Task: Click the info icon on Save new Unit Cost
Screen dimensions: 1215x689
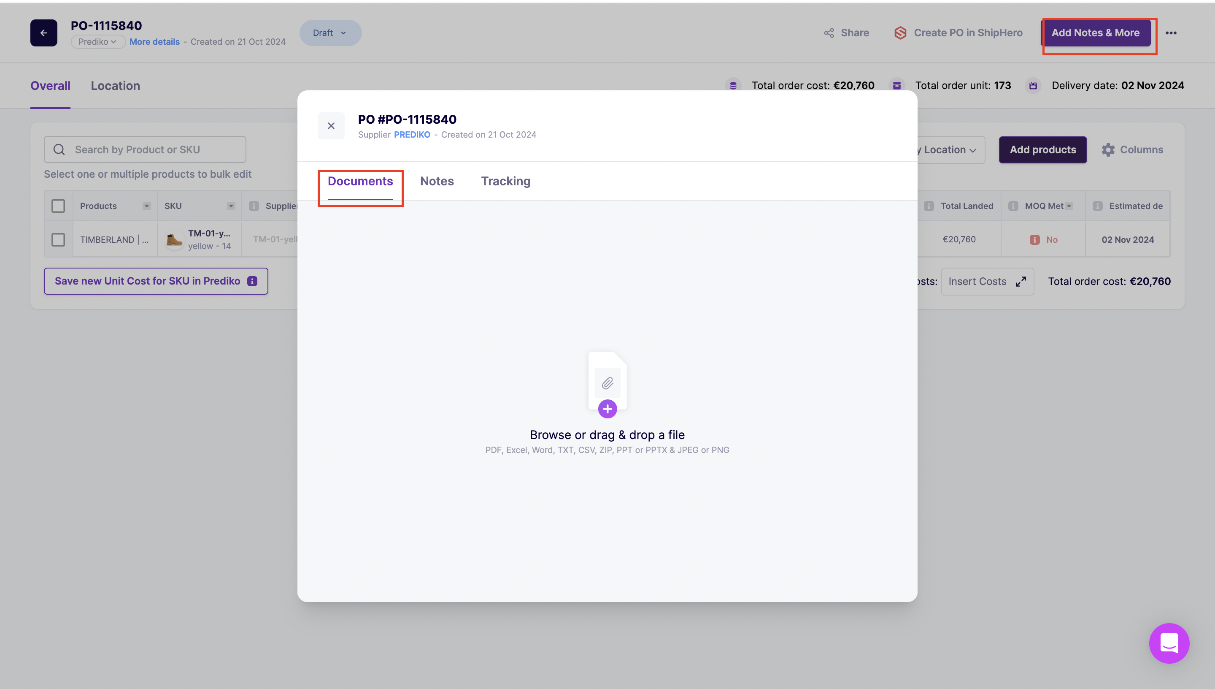Action: (x=252, y=281)
